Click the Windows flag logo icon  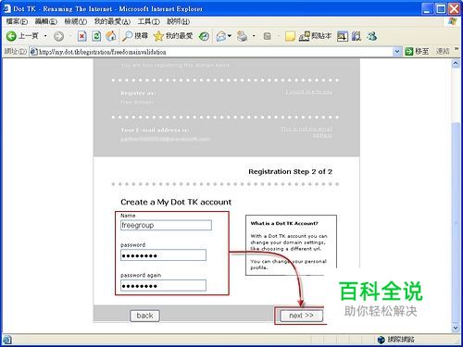tap(452, 21)
